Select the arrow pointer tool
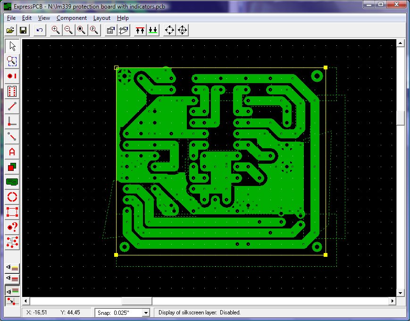Screen dimensions: 410x321 pos(12,46)
